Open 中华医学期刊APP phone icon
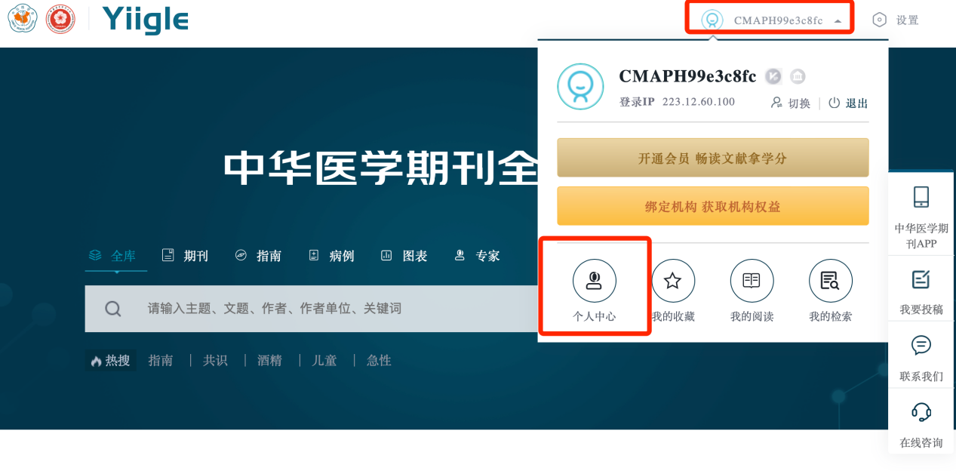 (x=921, y=197)
